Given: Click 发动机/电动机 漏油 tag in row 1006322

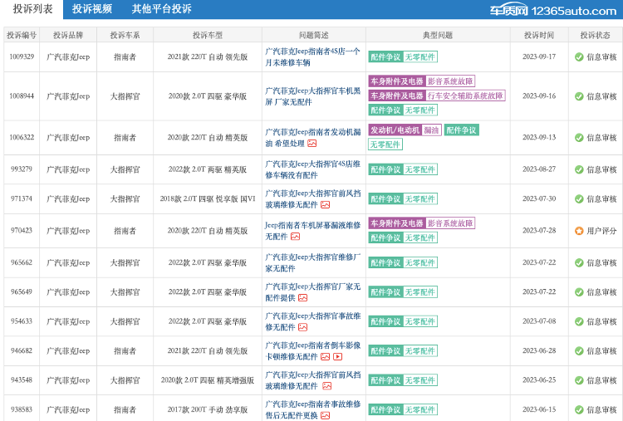Looking at the screenshot, I should click(x=405, y=130).
